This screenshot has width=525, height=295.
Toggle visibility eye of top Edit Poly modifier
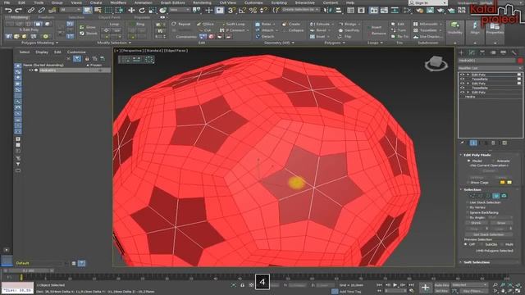pos(462,75)
